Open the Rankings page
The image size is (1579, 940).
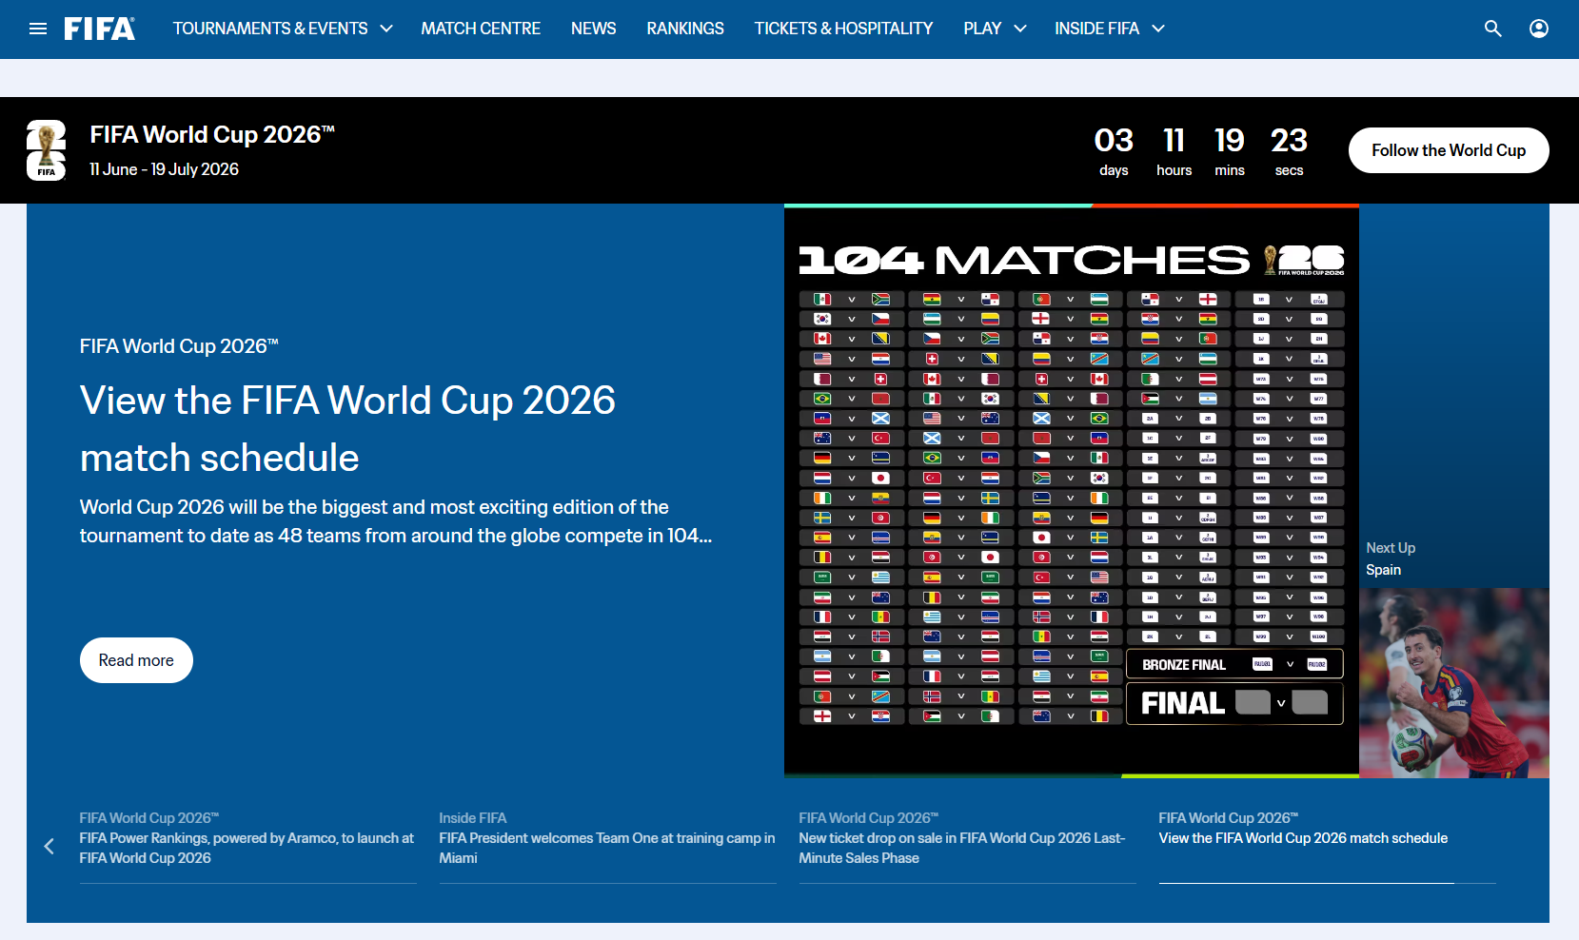[x=685, y=29]
